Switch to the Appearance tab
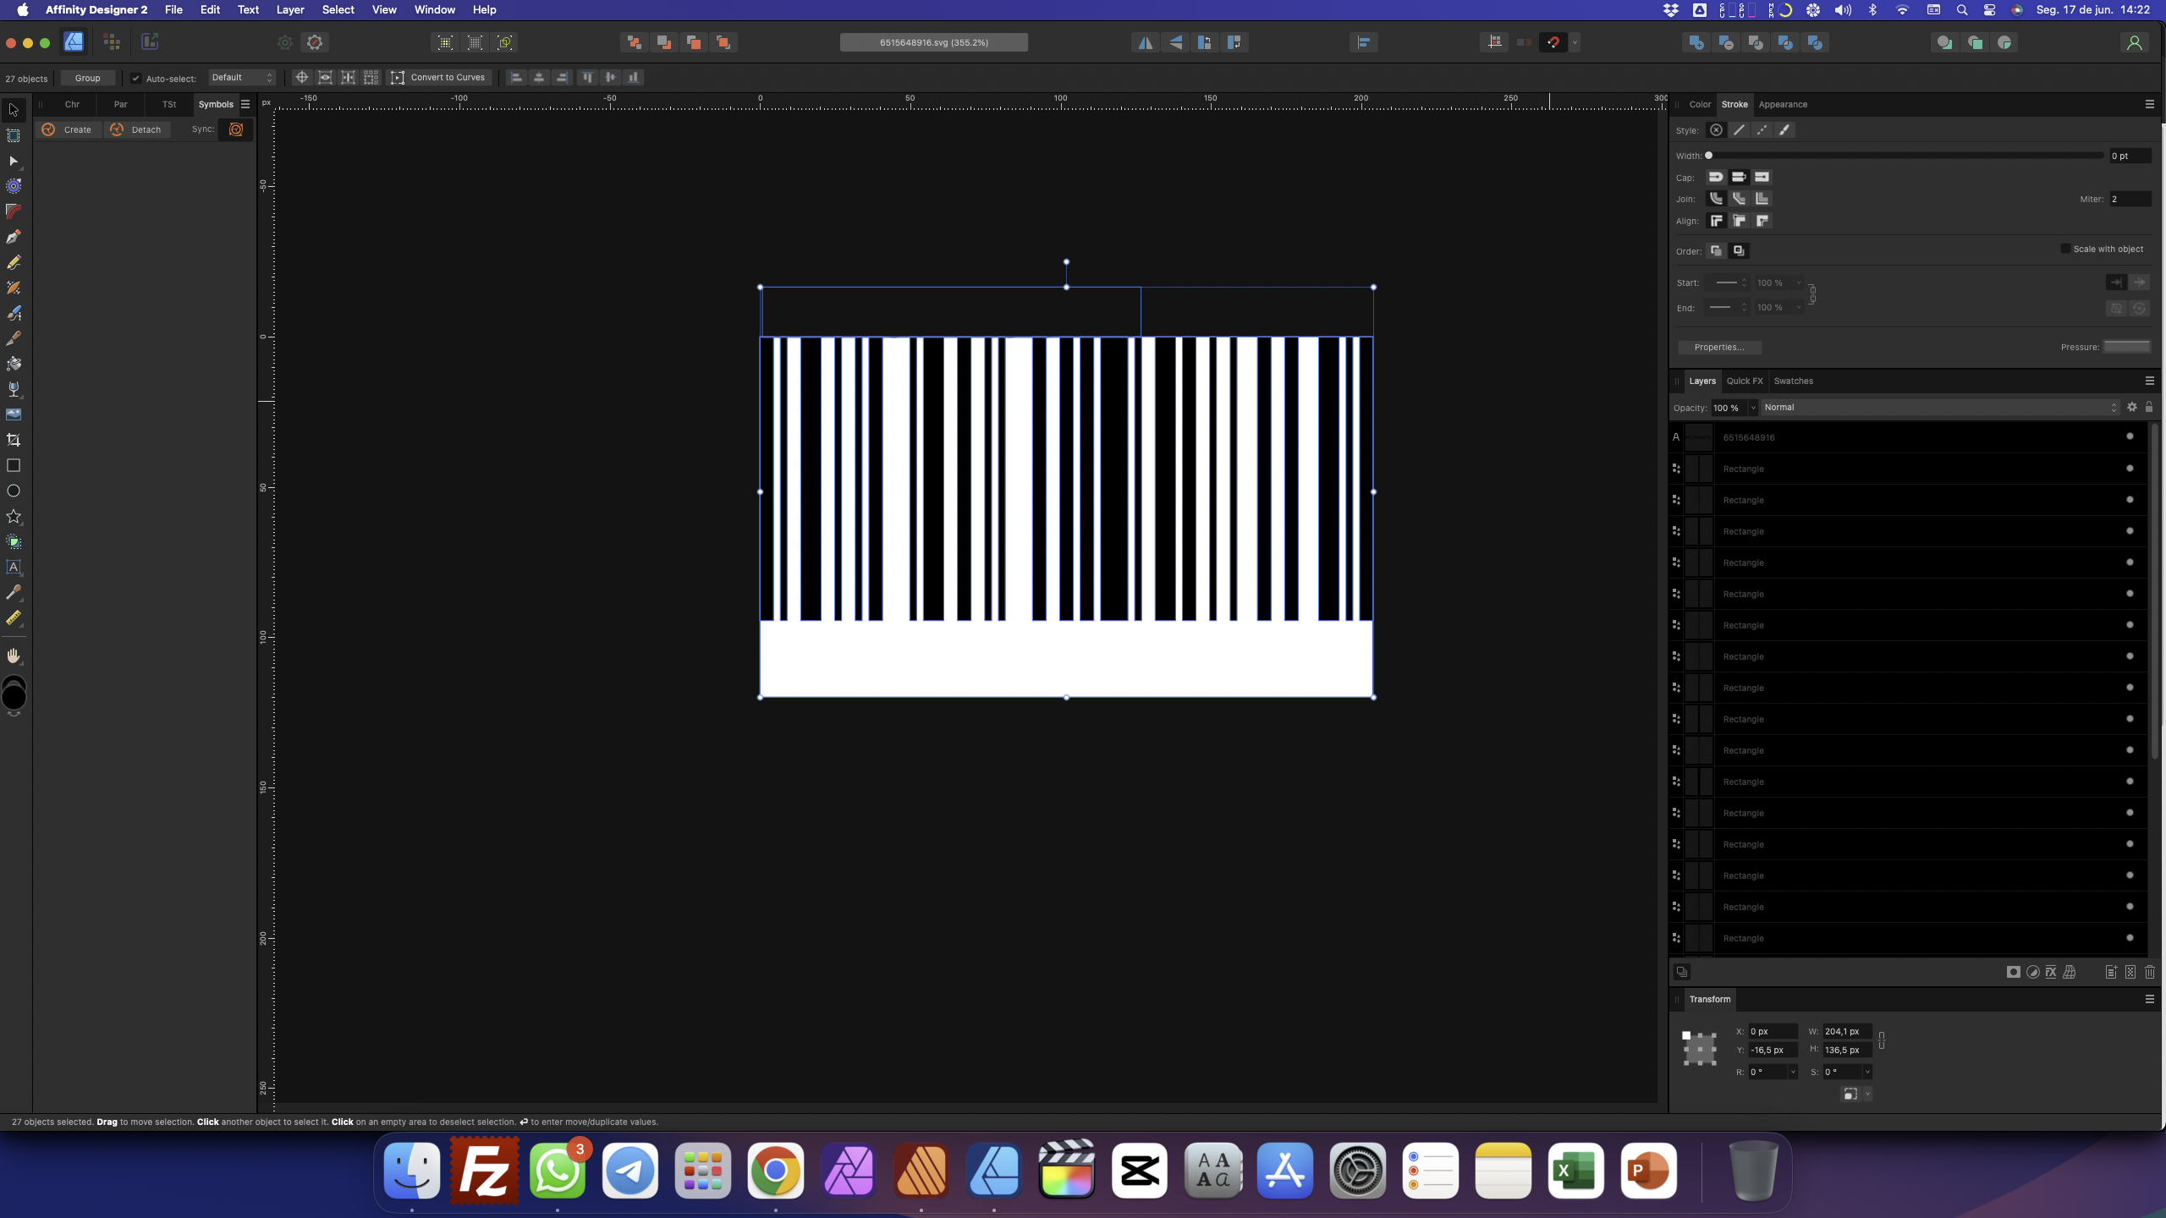 1783,105
